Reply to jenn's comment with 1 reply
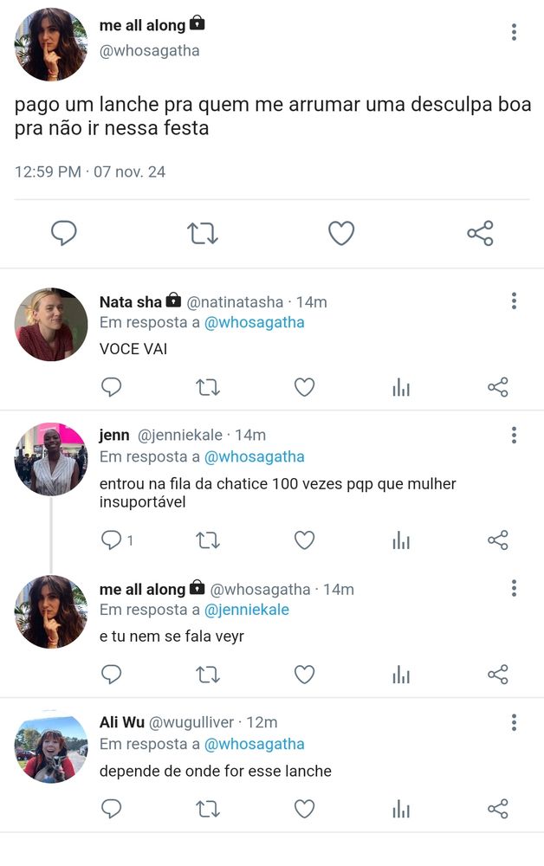544x866 pixels. click(112, 540)
